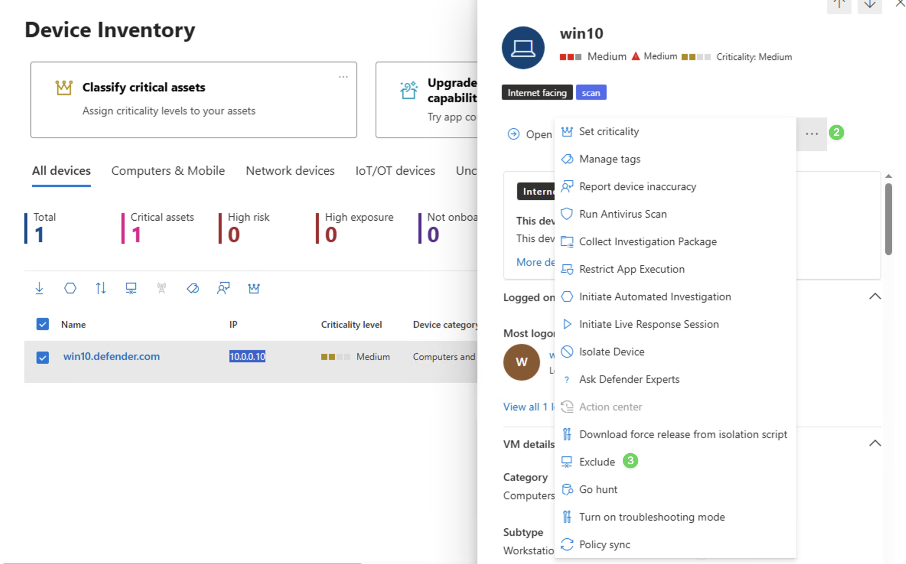
Task: Click the blue scan tag
Action: (x=591, y=93)
